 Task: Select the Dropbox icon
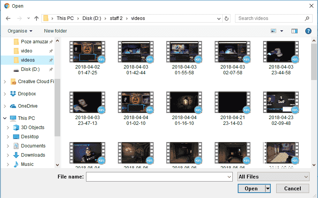13,94
